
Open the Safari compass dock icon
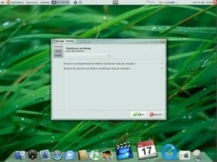pyautogui.click(x=57, y=155)
